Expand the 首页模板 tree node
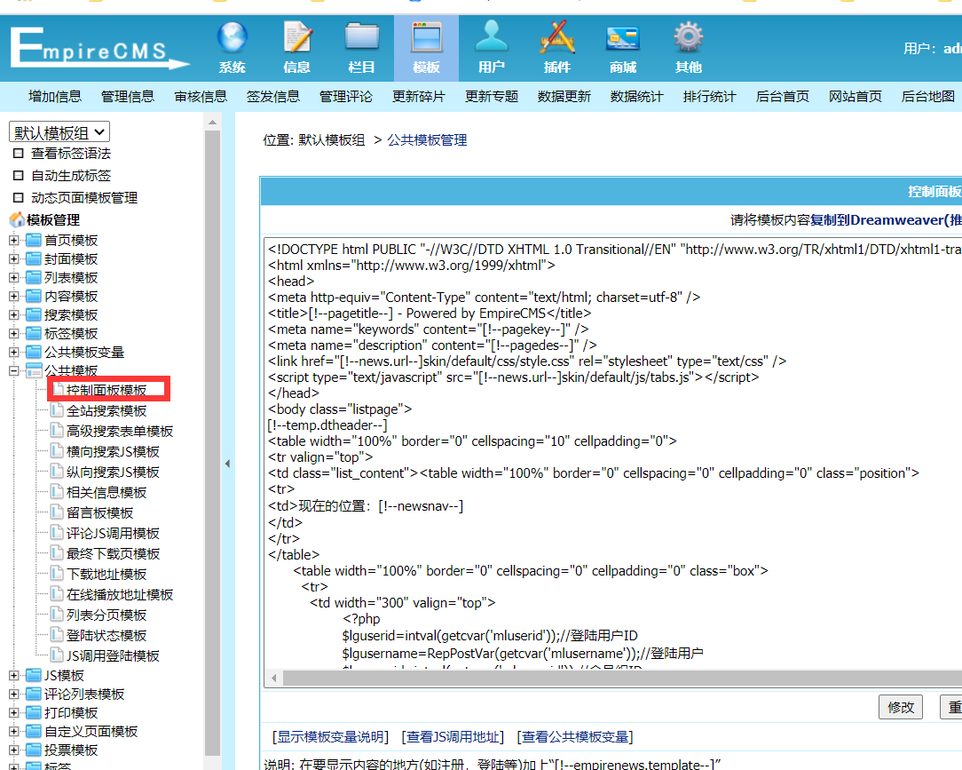 tap(14, 240)
